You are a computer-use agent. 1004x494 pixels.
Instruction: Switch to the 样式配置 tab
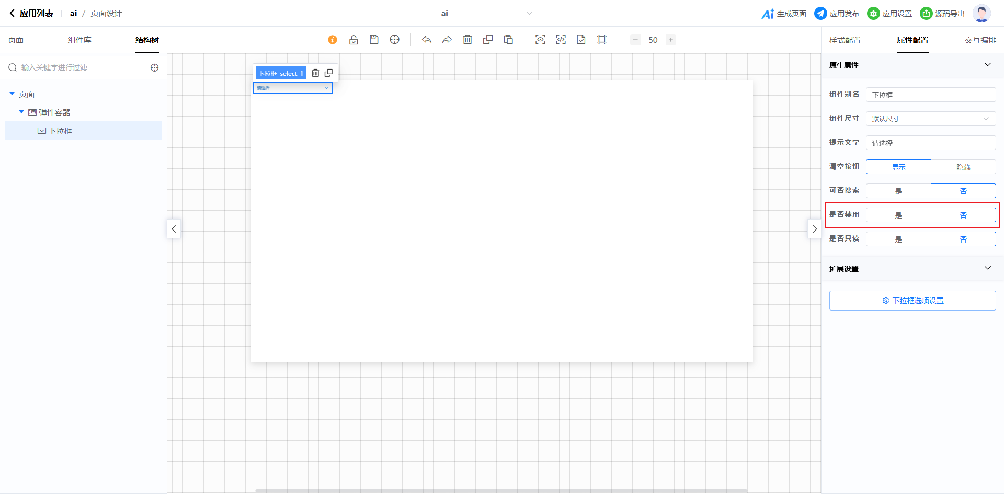coord(845,40)
